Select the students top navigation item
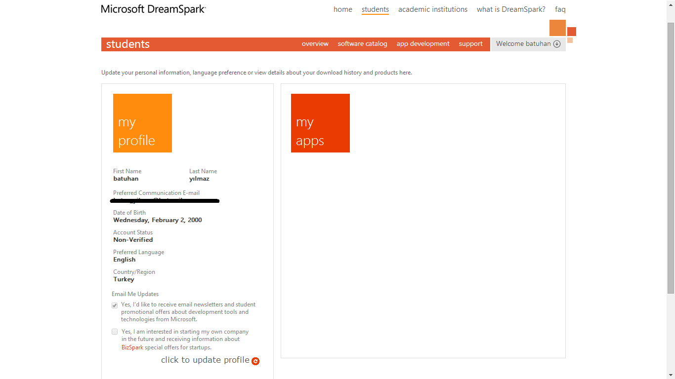Screen dimensions: 675x379 tap(375, 9)
